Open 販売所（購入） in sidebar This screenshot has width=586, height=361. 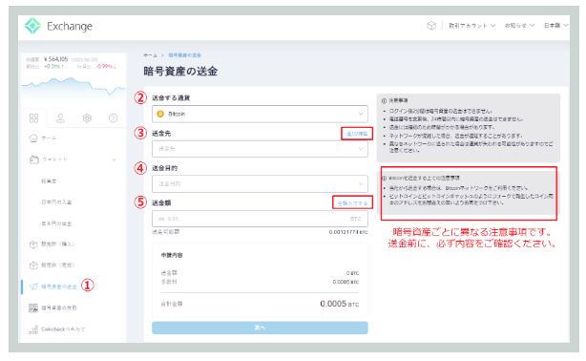coord(57,244)
